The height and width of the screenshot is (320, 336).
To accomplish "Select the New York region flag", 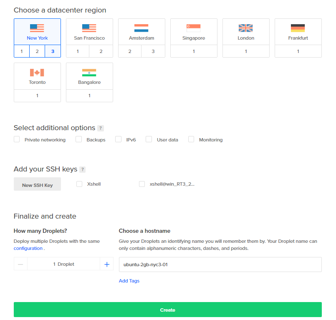I will click(37, 28).
